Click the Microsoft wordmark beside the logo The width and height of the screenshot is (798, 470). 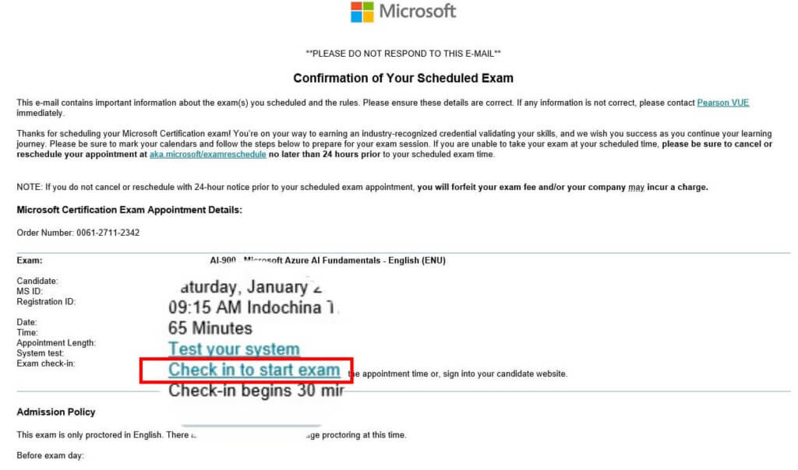[418, 11]
